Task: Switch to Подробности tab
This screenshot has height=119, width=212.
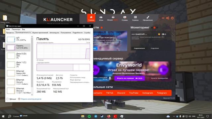Action: point(78,33)
